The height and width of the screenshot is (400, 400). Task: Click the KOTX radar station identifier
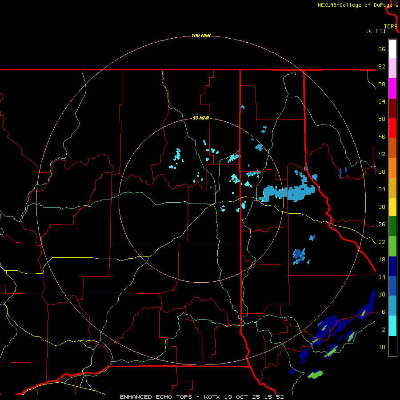tap(212, 397)
